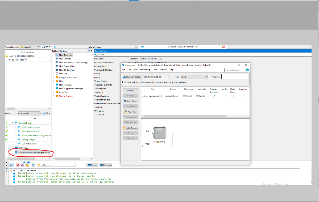The image size is (319, 202).
Task: Open the Programmer Help menu
Action: [172, 70]
